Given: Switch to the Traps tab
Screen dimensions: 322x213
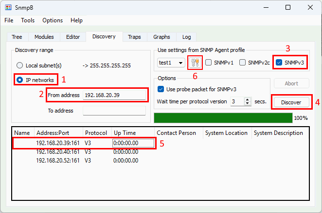Looking at the screenshot, I should (134, 37).
